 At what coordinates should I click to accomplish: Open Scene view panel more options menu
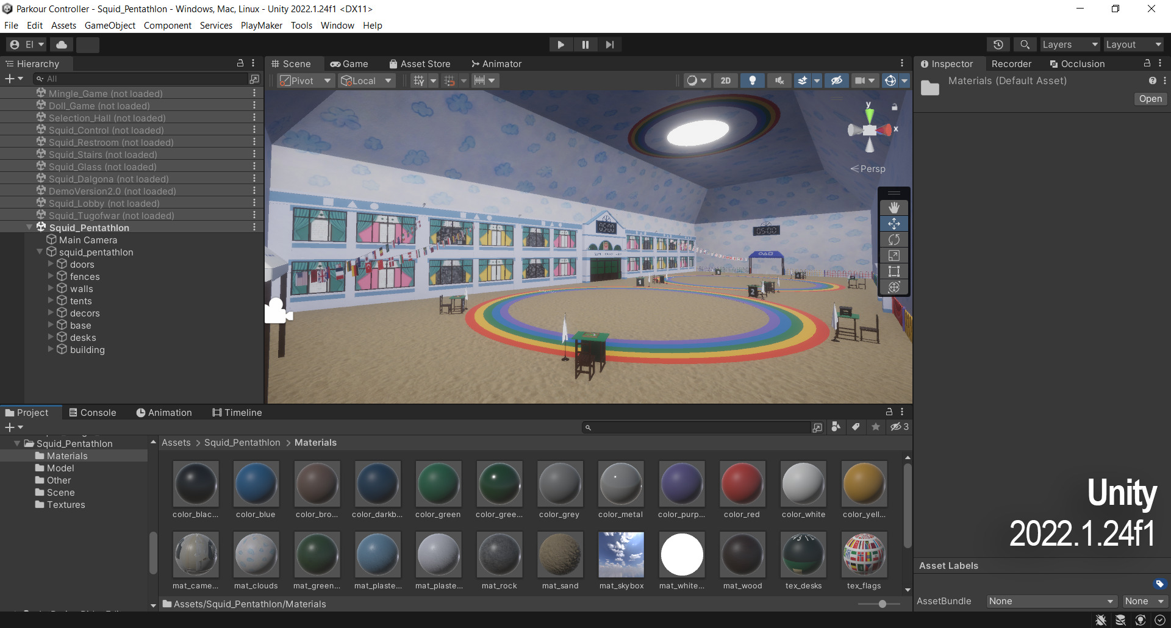coord(902,63)
